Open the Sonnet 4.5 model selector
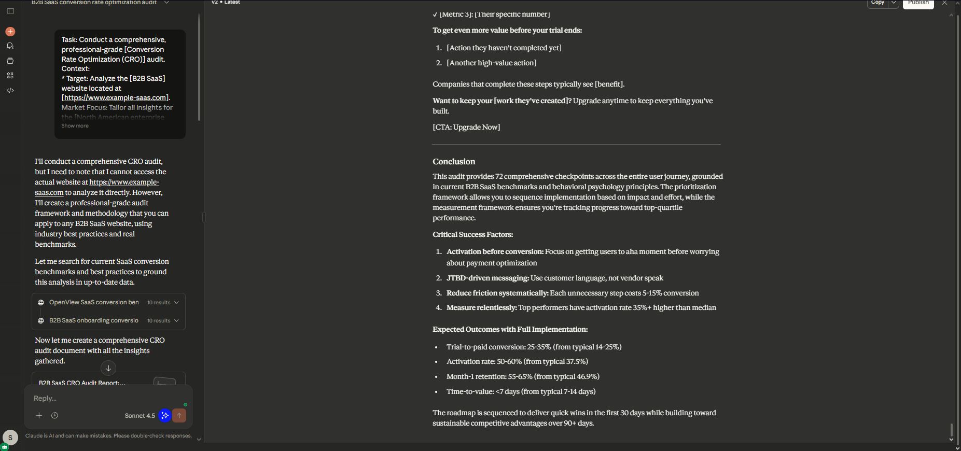The width and height of the screenshot is (961, 451). pos(140,416)
